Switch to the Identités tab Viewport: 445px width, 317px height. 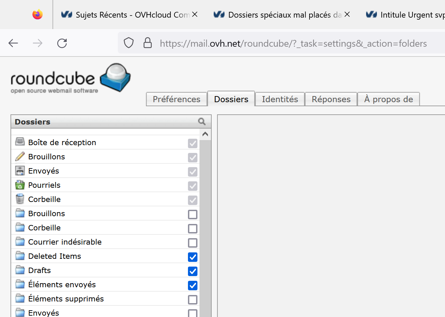pyautogui.click(x=280, y=99)
